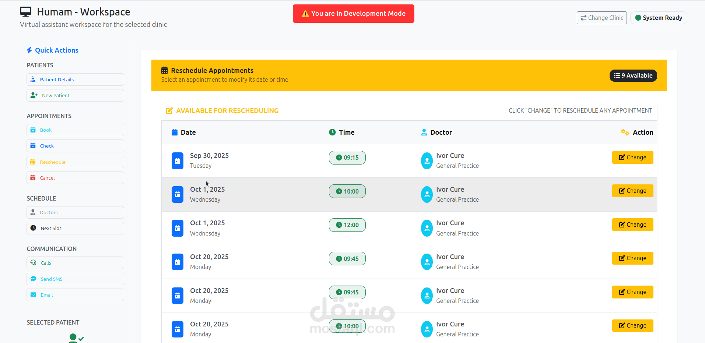Viewport: 705px width, 343px height.
Task: Click the lightning bolt Quick Actions icon
Action: click(29, 50)
